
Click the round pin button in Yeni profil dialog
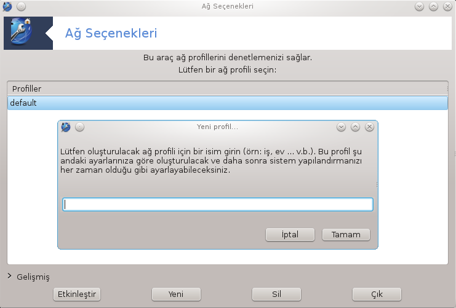(79, 127)
